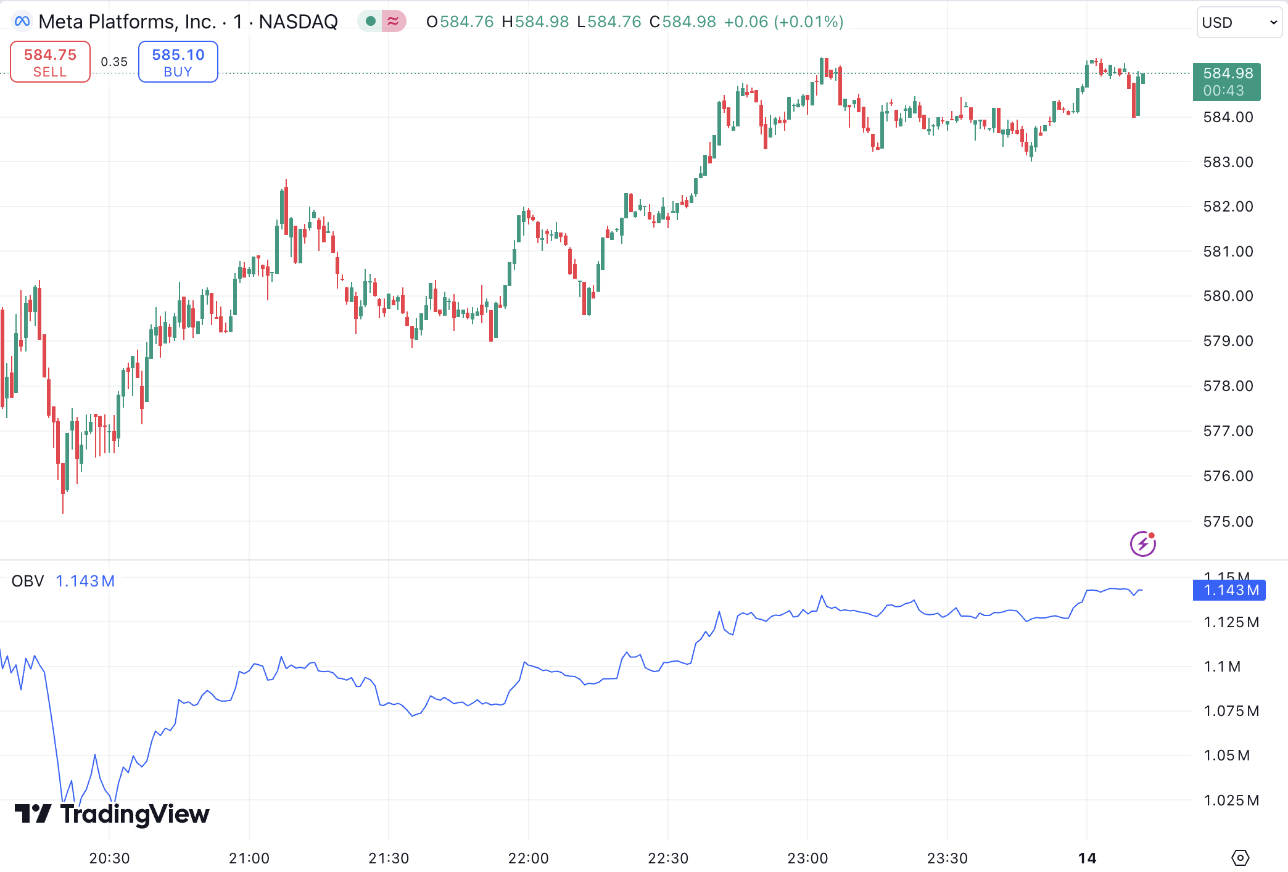Click the 1.025 M OBV axis label
1288x872 pixels.
pos(1231,800)
